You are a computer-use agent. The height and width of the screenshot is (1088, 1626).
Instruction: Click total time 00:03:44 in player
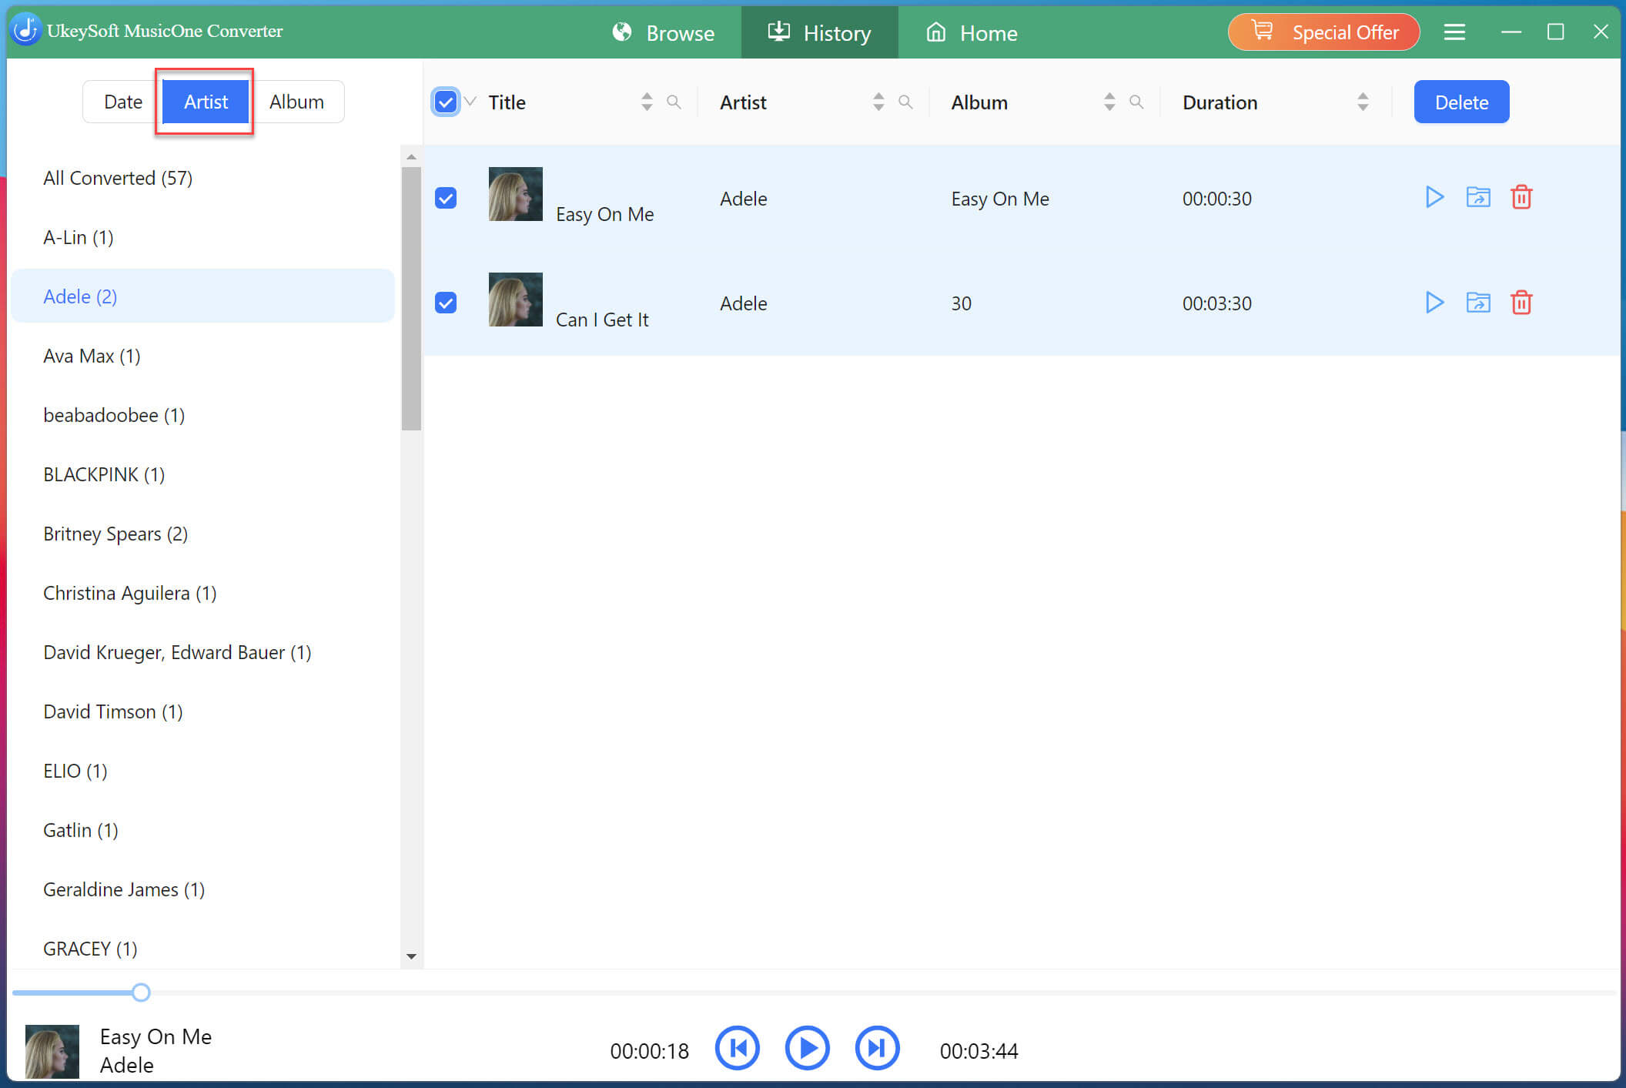pyautogui.click(x=979, y=1051)
